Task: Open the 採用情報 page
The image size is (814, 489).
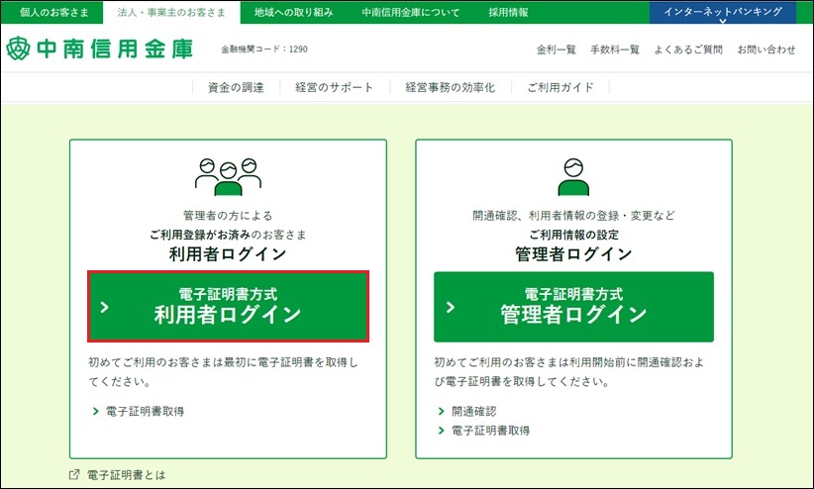Action: pos(508,13)
